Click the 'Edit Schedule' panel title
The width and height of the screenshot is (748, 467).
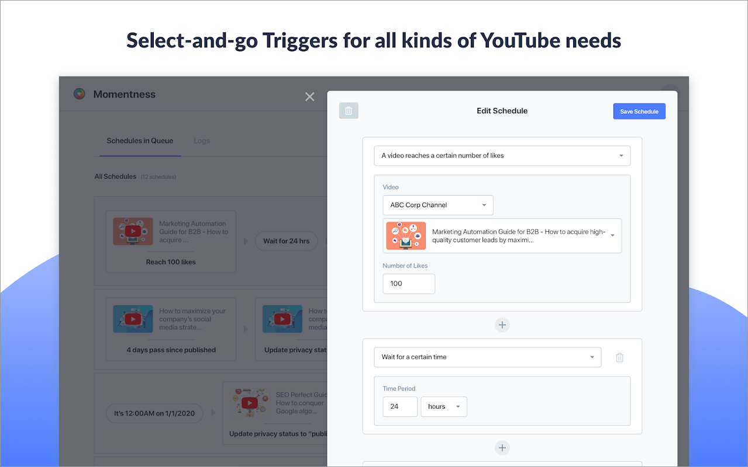click(x=502, y=111)
